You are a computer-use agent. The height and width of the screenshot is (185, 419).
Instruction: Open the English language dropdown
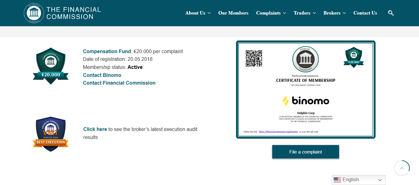tap(358, 179)
